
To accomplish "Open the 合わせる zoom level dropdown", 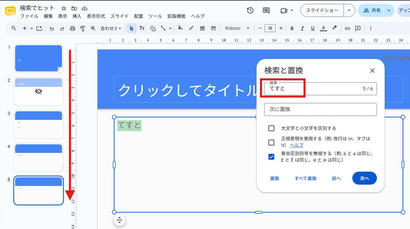I will 111,28.
